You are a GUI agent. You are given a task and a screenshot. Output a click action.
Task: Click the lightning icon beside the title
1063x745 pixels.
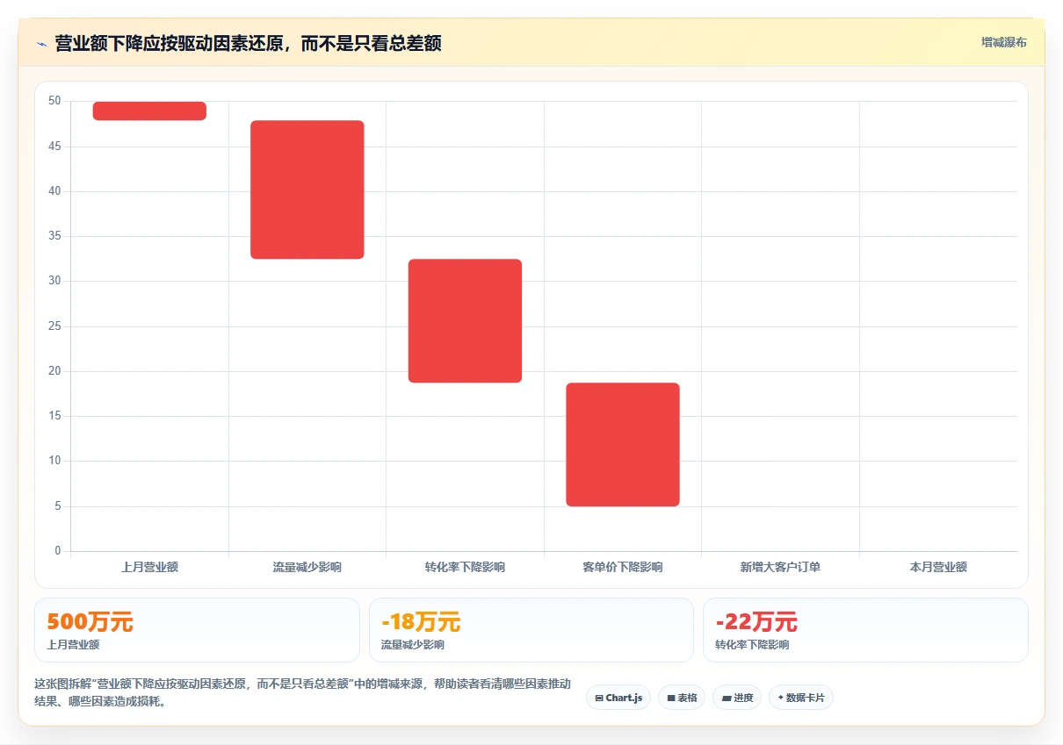pos(41,43)
